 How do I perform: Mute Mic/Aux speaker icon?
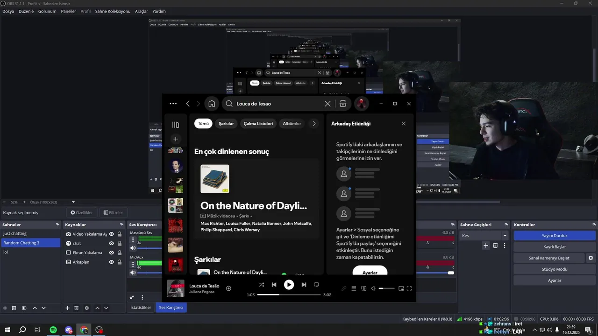pos(133,272)
